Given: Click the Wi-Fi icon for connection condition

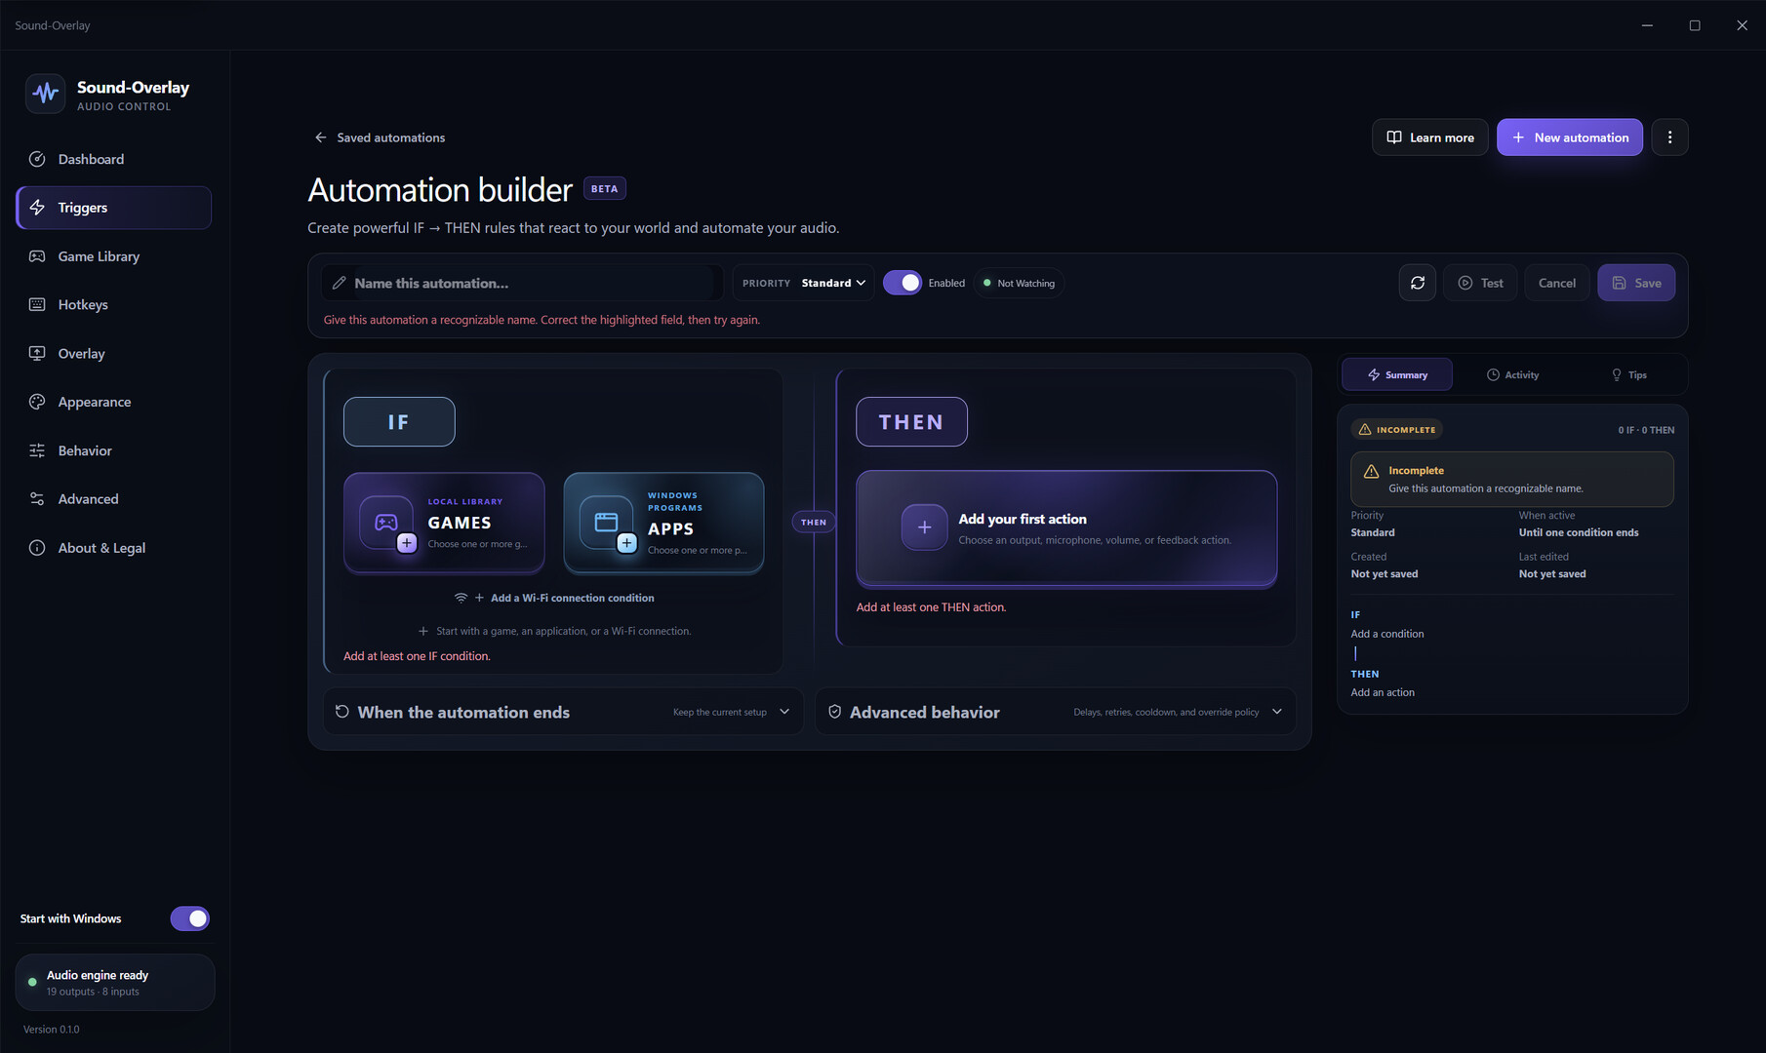Looking at the screenshot, I should (x=461, y=598).
